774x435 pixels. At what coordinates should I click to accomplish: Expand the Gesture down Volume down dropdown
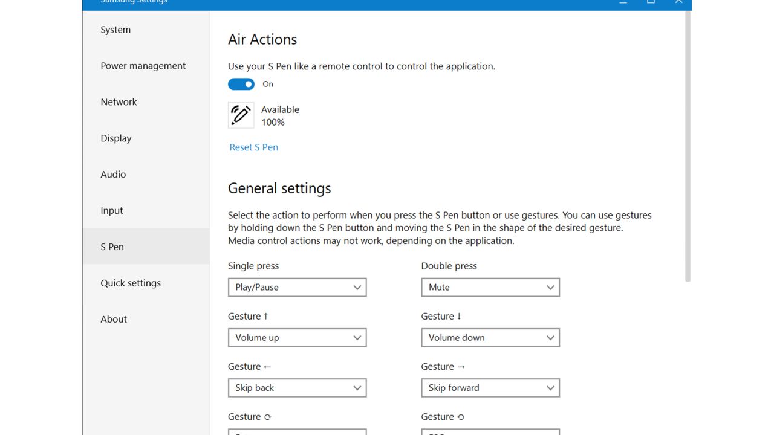(x=490, y=337)
